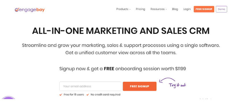The image size is (231, 112).
Task: Go to the Blog page
Action: (175, 9)
